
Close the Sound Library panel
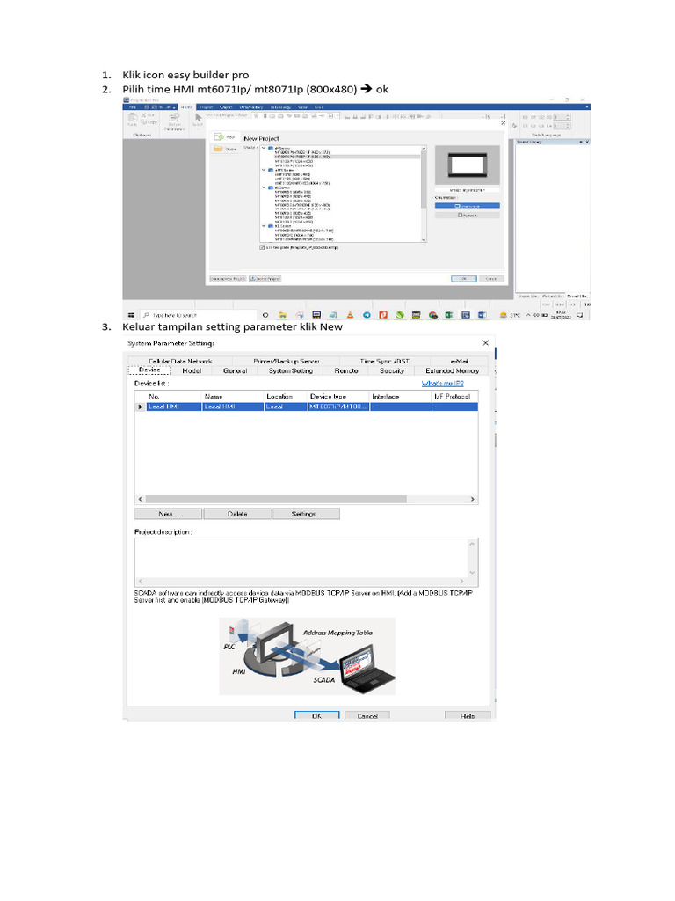tap(587, 142)
